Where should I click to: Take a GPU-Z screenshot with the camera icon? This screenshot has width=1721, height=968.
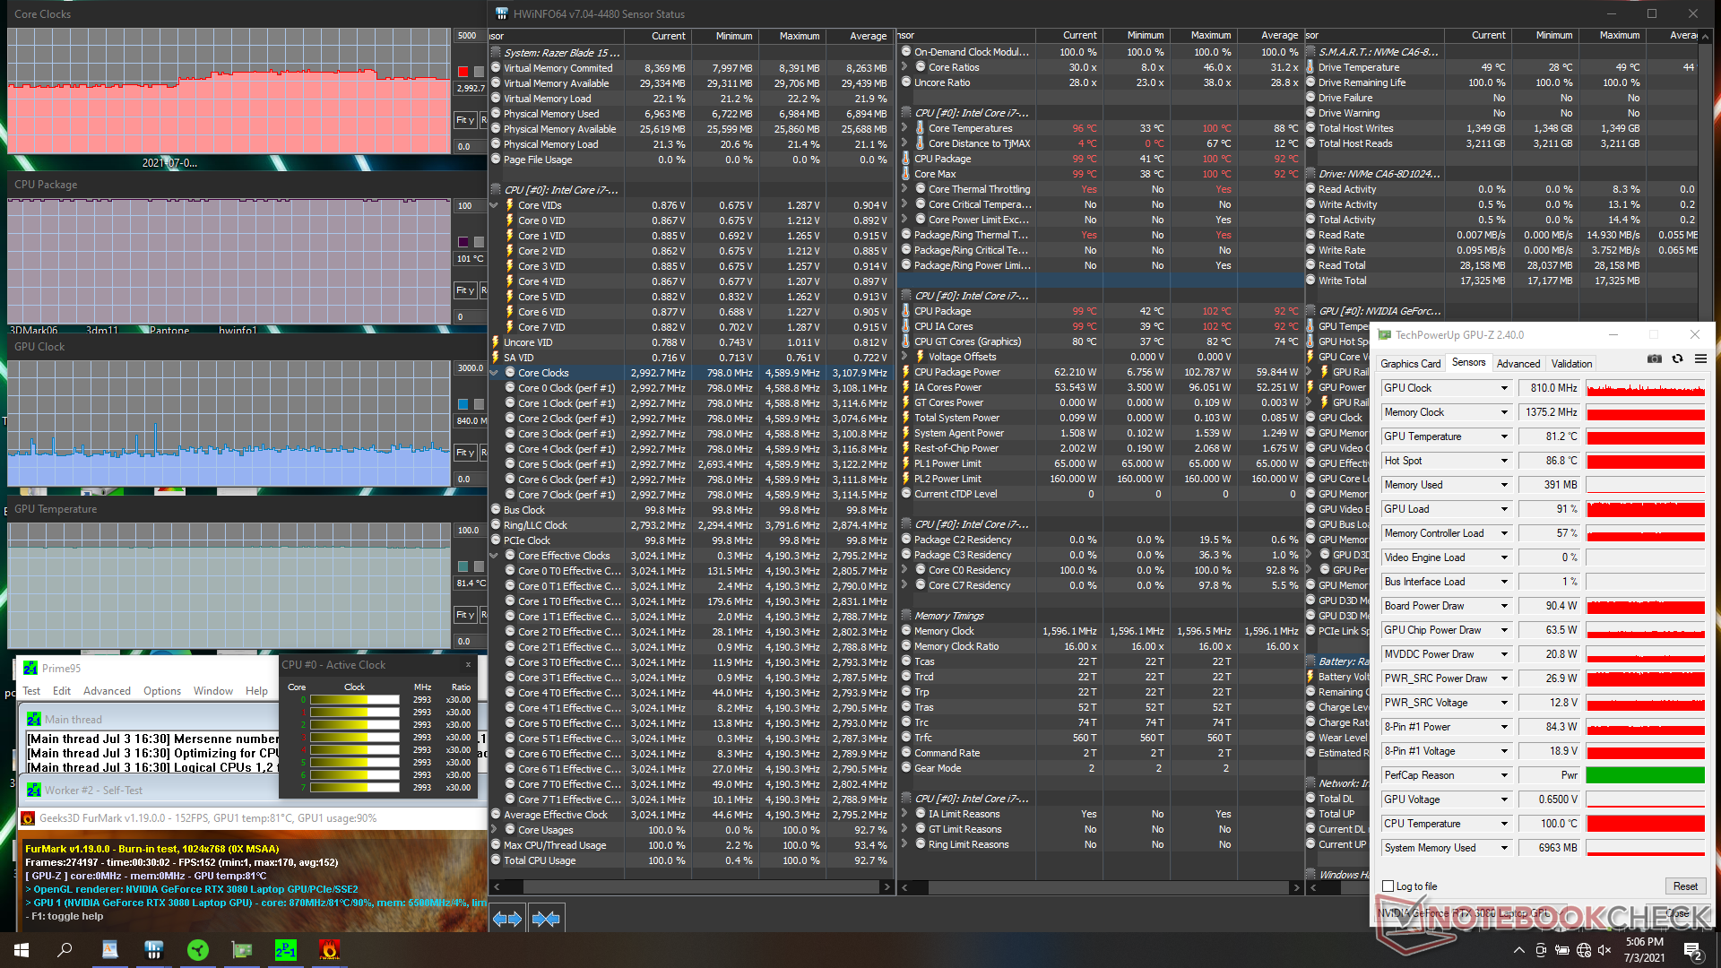(x=1654, y=359)
